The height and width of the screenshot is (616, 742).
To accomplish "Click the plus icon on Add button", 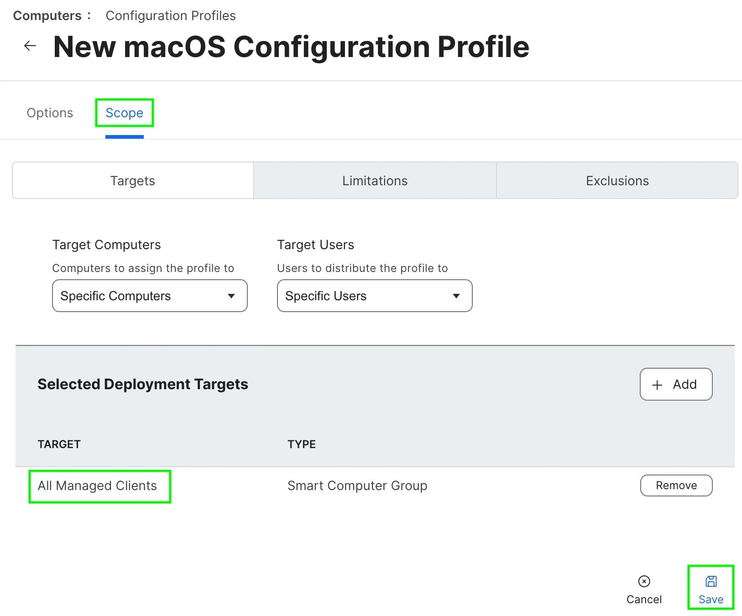I will tap(657, 385).
